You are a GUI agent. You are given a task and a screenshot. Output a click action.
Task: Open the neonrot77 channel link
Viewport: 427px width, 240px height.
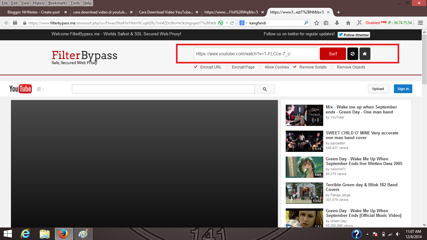click(x=338, y=169)
